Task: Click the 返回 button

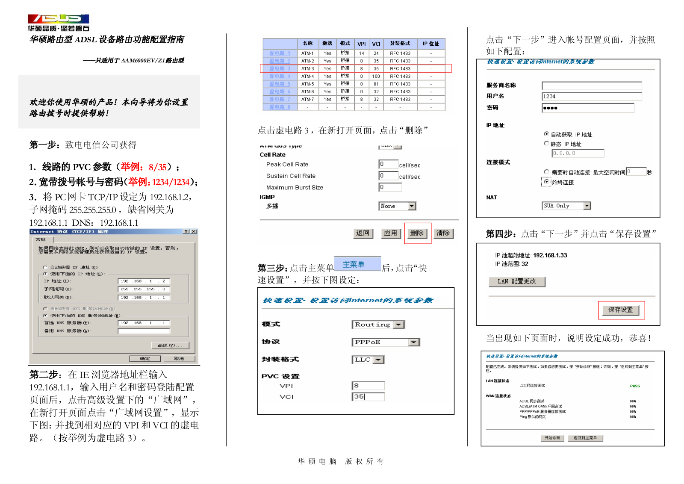Action: pyautogui.click(x=363, y=233)
